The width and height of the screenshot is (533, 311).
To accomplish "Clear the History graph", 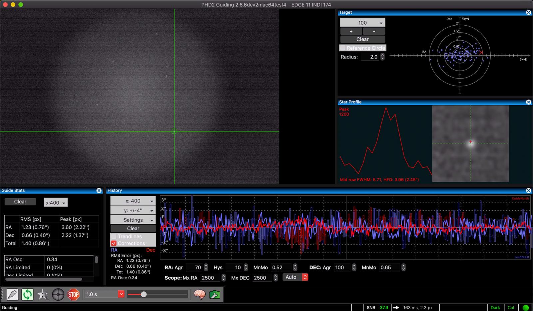I will point(133,228).
